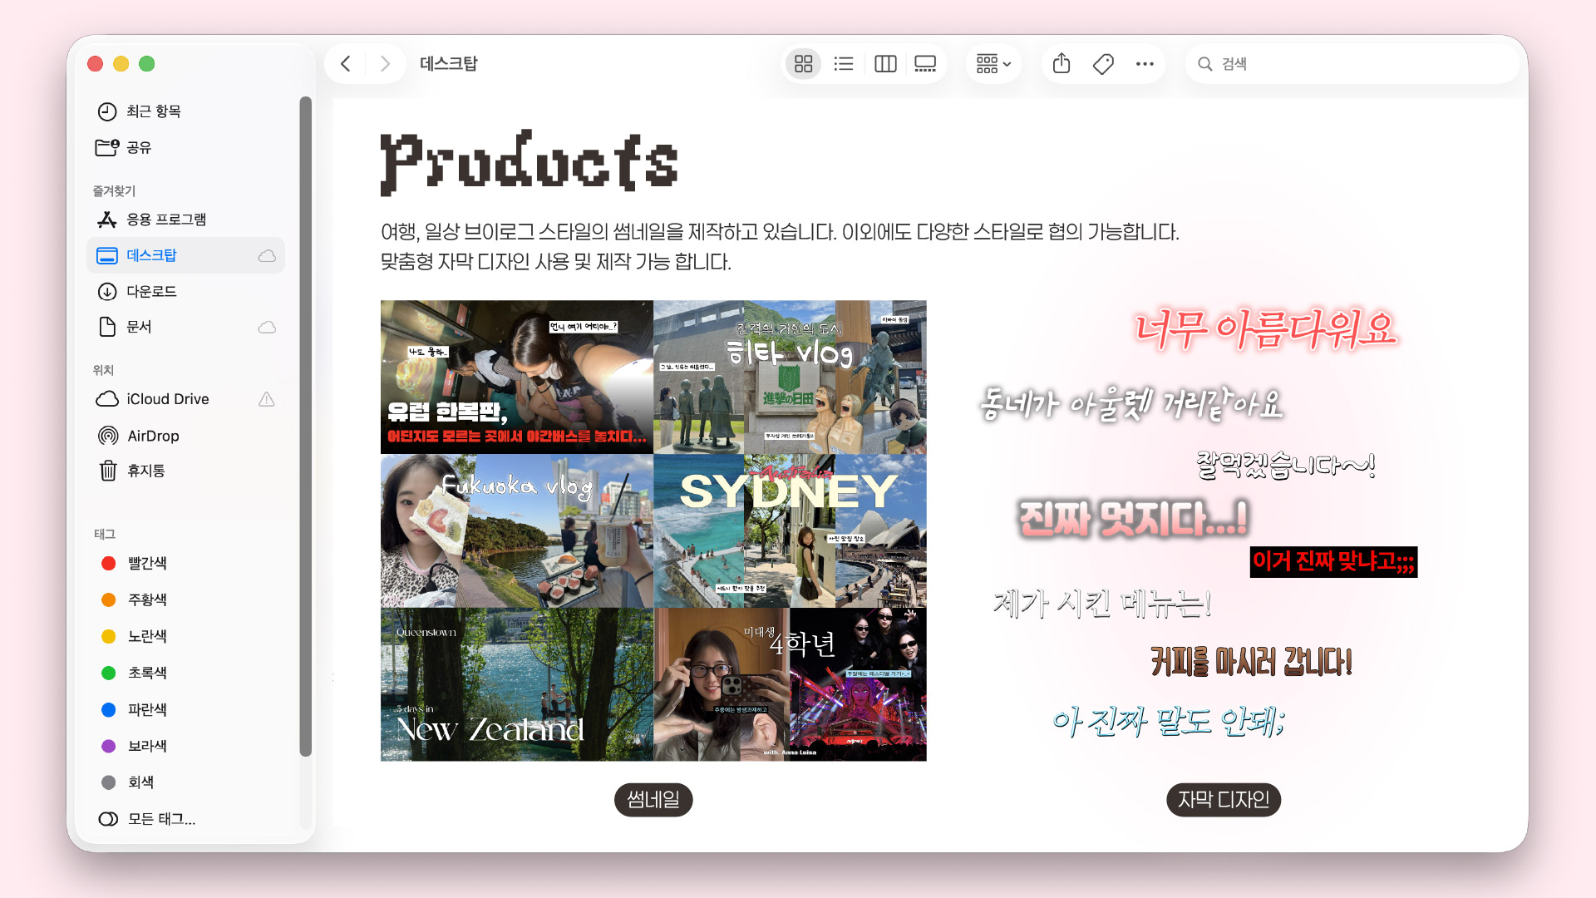Click the Products heading
This screenshot has height=898, width=1596.
pyautogui.click(x=530, y=163)
